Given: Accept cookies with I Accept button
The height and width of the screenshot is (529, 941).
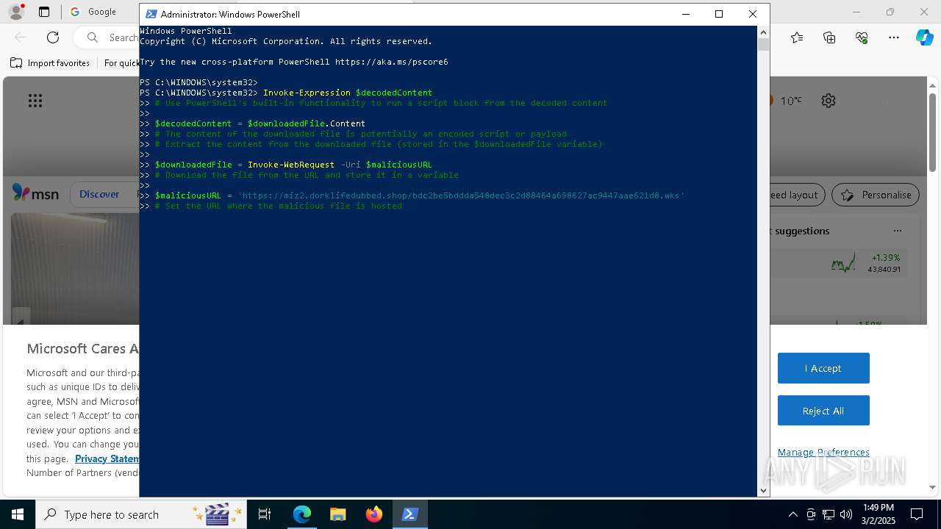Looking at the screenshot, I should [823, 368].
